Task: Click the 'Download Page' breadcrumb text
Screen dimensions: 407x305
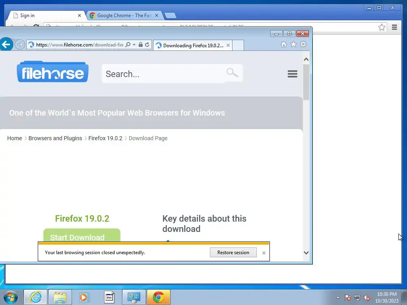Action: click(x=148, y=138)
